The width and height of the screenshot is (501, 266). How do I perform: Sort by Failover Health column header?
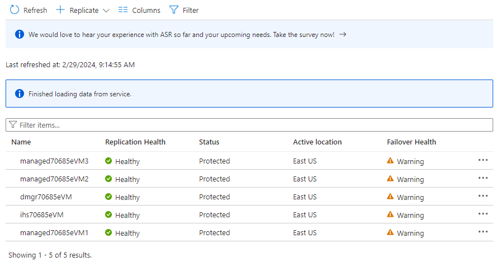point(412,142)
